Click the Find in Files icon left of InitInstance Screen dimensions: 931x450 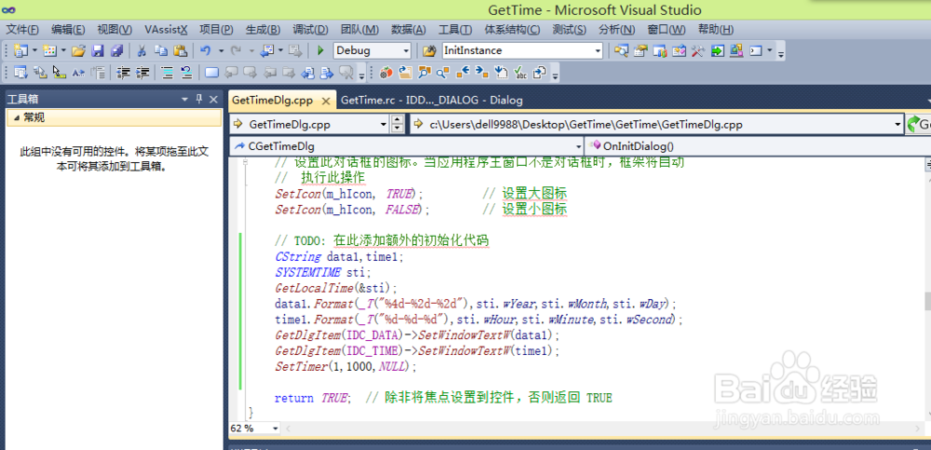point(429,50)
